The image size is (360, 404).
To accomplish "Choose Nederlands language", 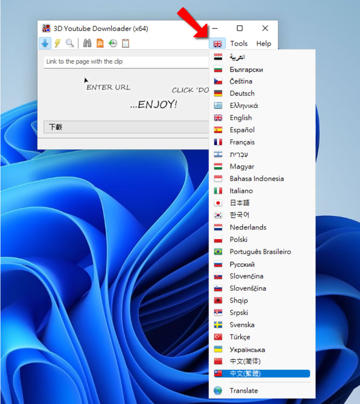I will pos(262,227).
